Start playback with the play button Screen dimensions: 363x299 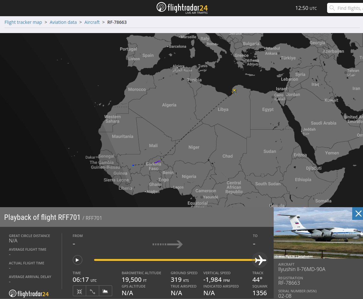(x=77, y=260)
